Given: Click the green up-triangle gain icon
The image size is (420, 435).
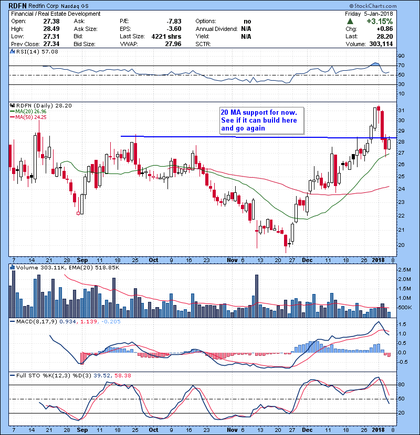Looking at the screenshot, I should [x=350, y=21].
